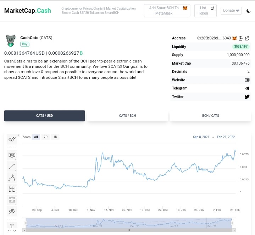Screen dimensions: 255x235
Task: Add token to MetaMask via fox icon beside address
Action: point(234,38)
